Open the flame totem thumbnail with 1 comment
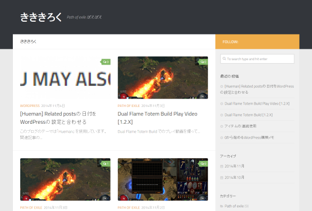Image resolution: width=312 pixels, height=211 pixels. click(x=65, y=179)
